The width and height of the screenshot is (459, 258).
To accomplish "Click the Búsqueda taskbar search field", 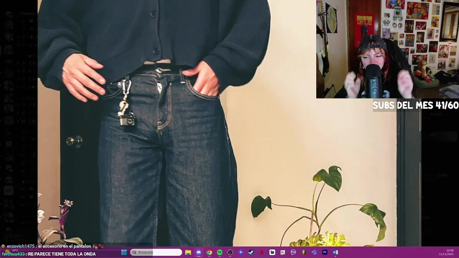I will [x=156, y=252].
